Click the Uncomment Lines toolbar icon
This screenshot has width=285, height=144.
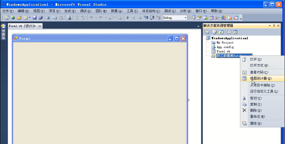point(83,18)
